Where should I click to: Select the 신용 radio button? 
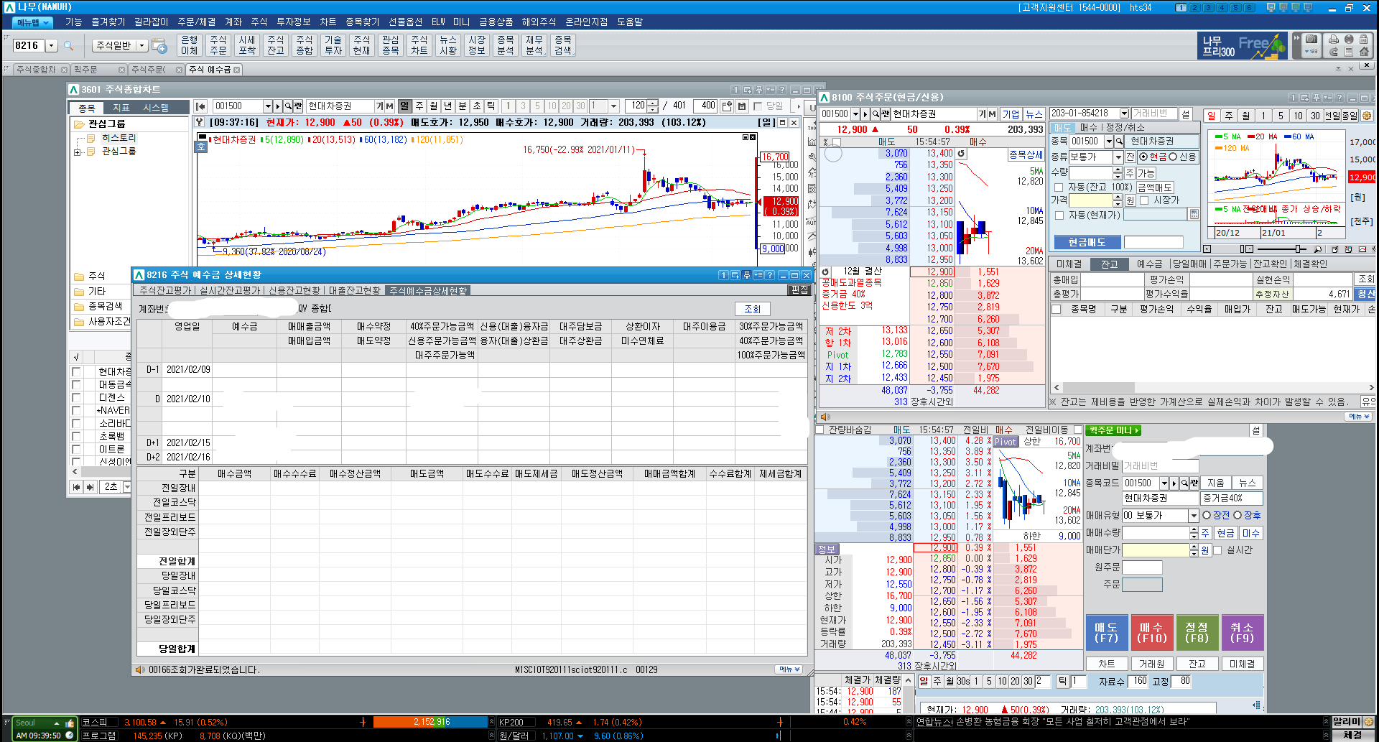pos(1173,157)
